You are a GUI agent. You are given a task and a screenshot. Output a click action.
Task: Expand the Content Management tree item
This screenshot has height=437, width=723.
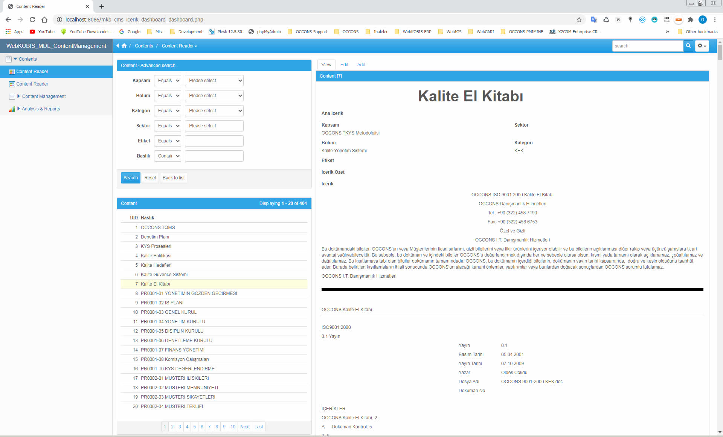coord(18,96)
